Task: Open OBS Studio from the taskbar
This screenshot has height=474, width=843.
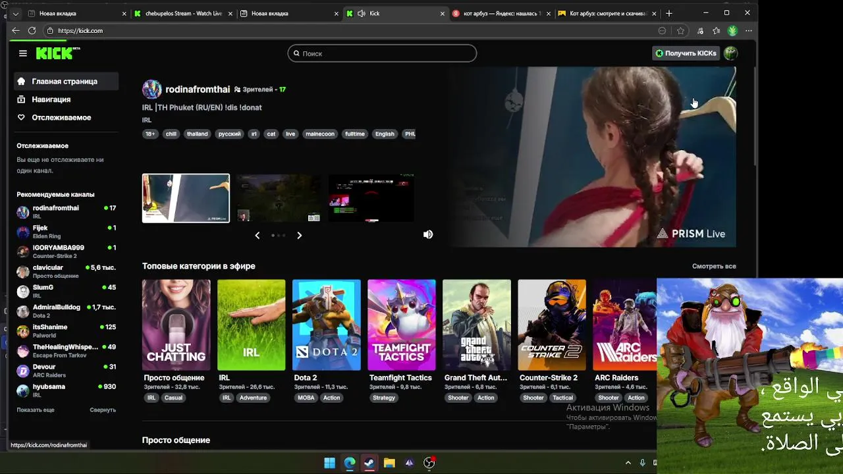Action: 429,463
